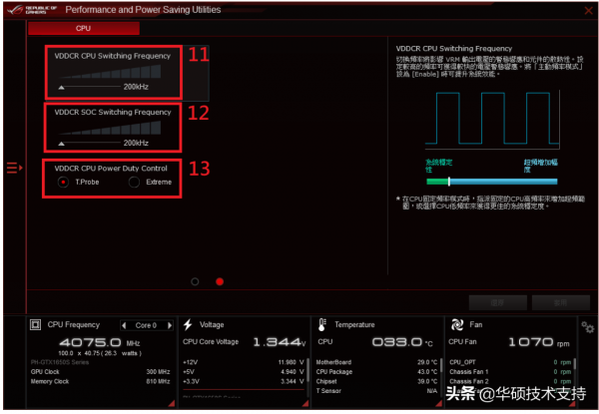Click the Chassis Fan 1 row

pos(510,372)
